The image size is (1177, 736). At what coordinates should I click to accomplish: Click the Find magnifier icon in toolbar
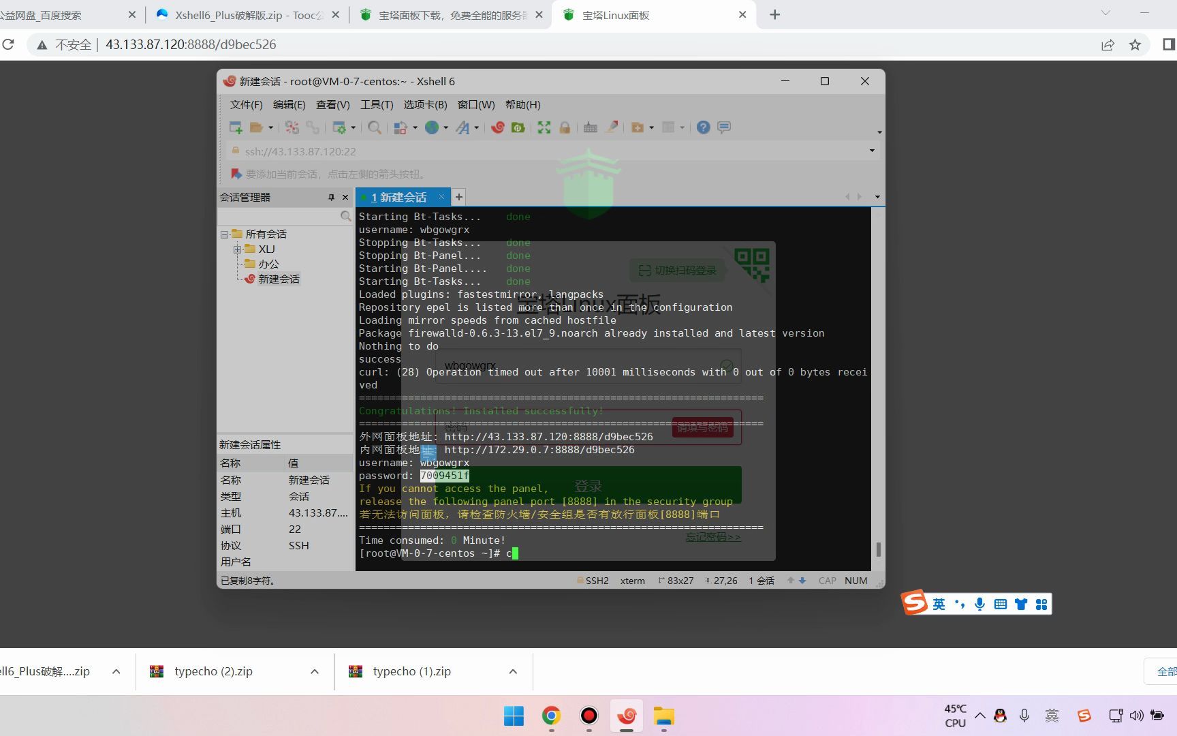pyautogui.click(x=374, y=127)
